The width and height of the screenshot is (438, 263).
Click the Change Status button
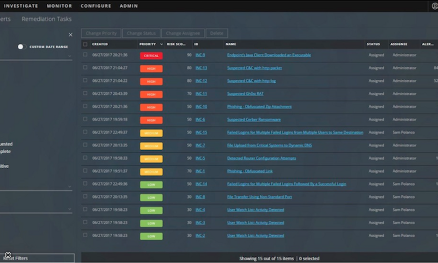[141, 33]
